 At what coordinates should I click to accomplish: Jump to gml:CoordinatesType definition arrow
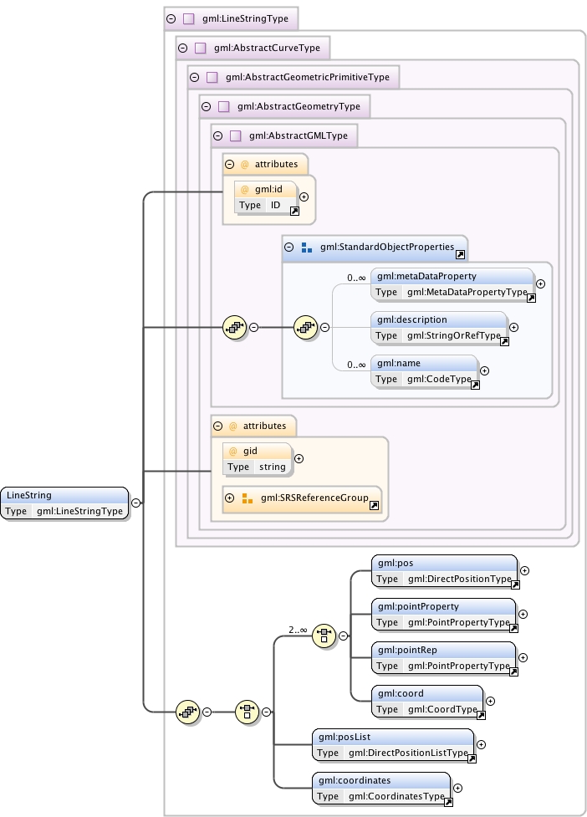pos(448,803)
